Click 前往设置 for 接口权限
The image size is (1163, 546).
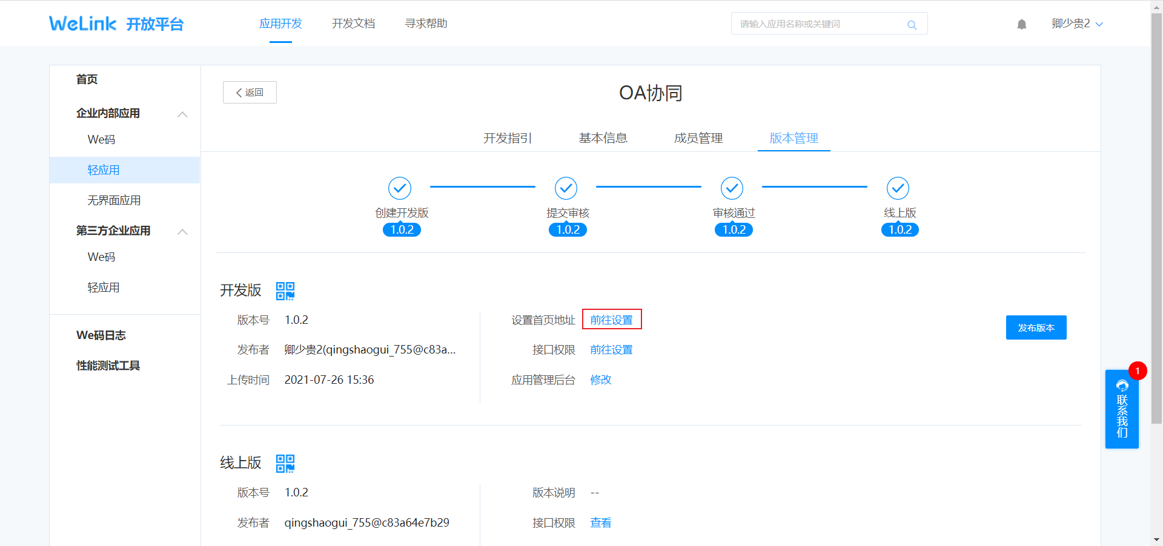612,350
